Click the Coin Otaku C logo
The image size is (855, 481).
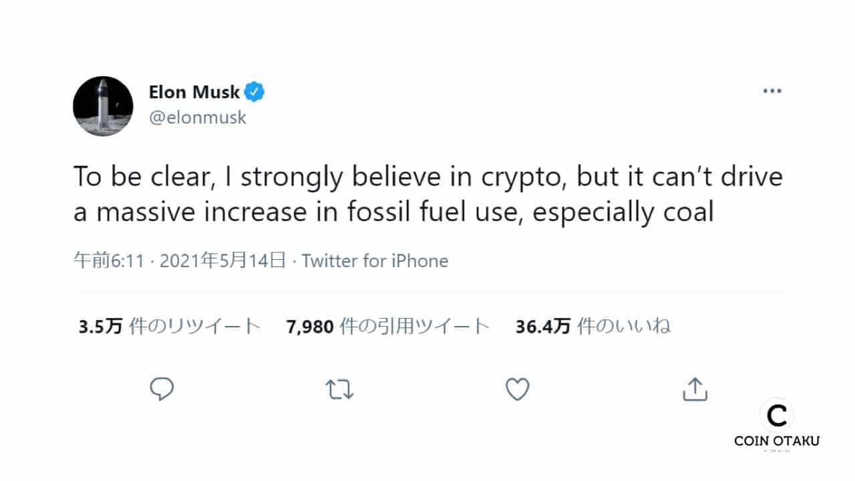click(x=776, y=416)
